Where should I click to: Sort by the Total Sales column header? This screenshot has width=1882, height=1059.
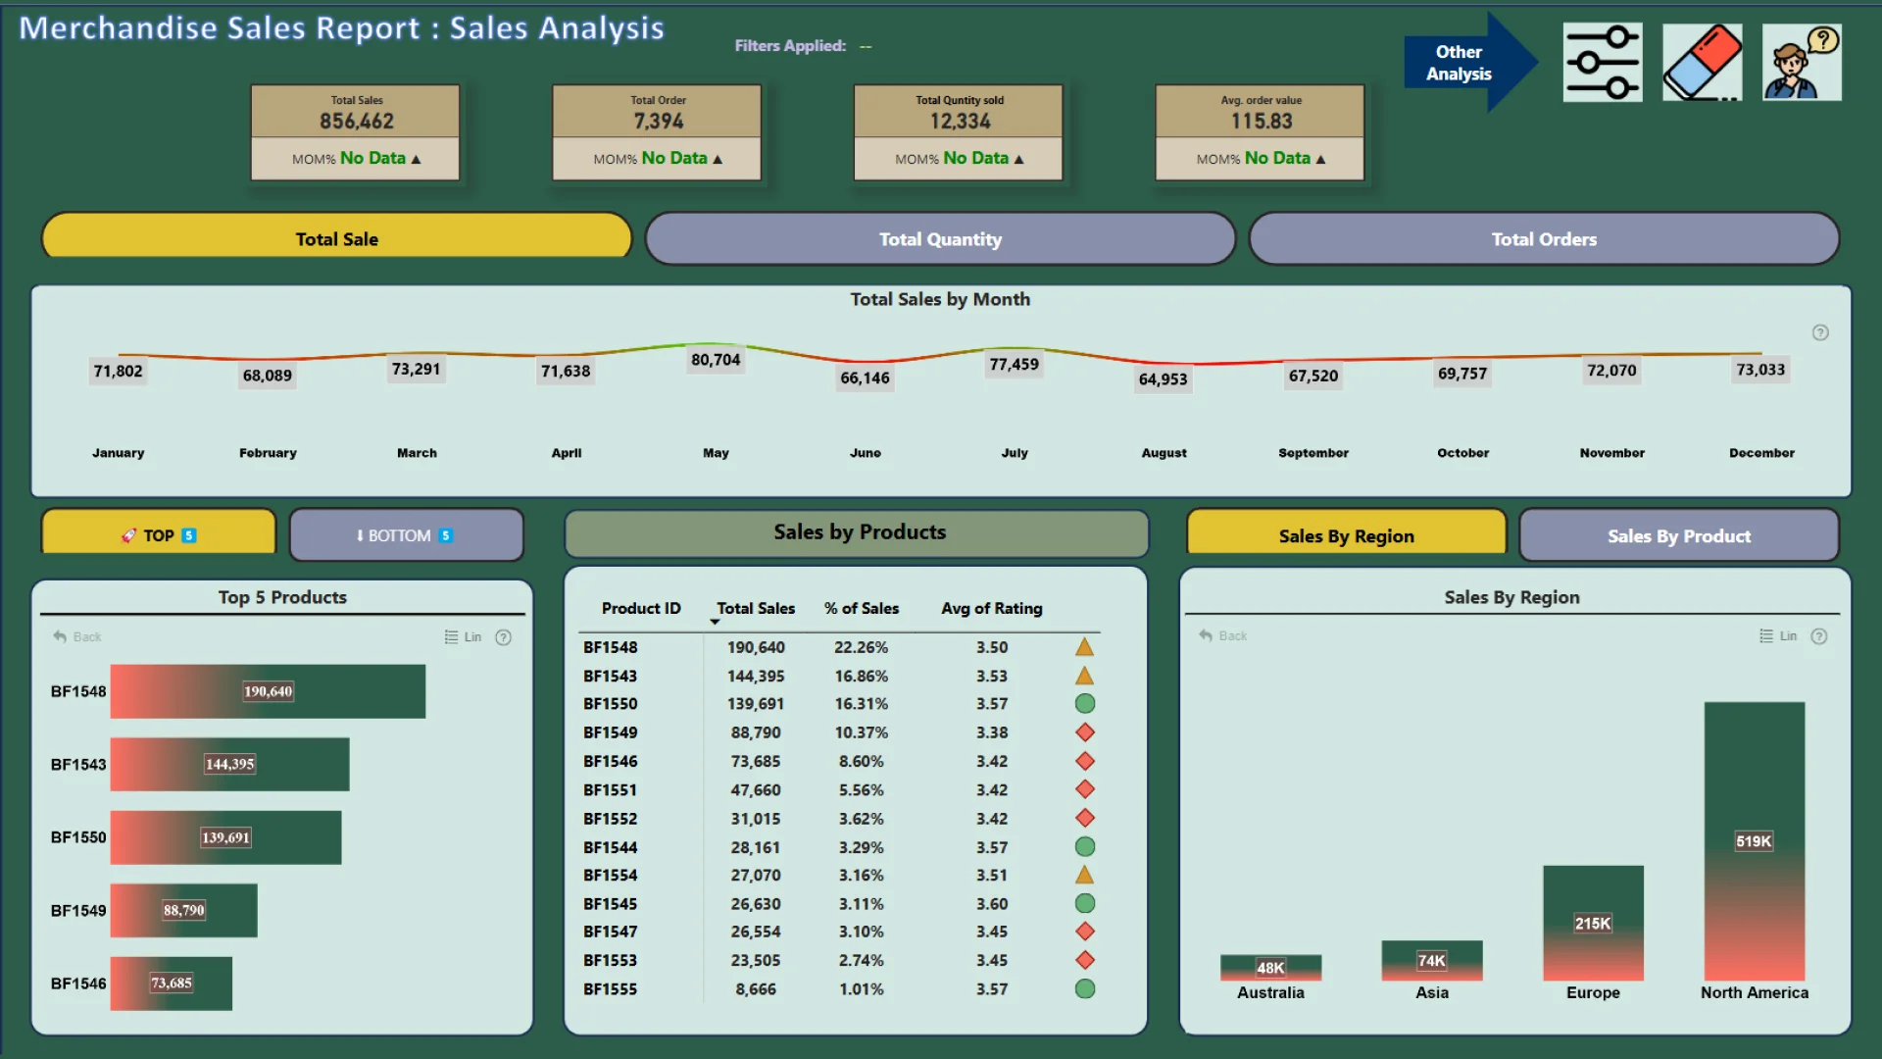756,608
